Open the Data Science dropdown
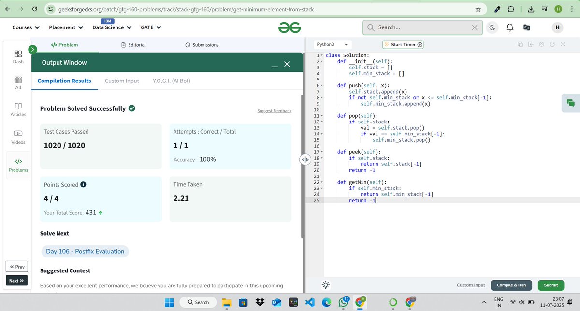 click(112, 27)
